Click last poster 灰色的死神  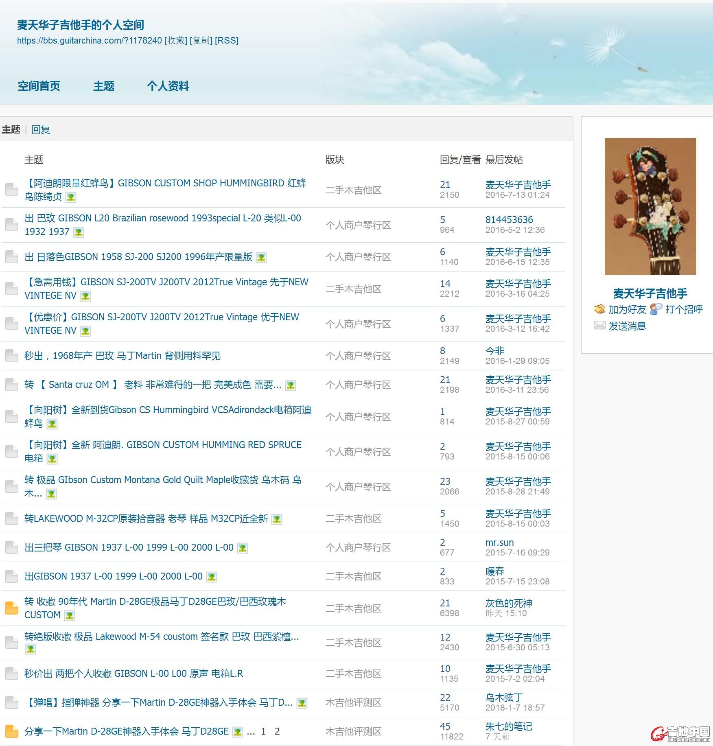pos(509,603)
